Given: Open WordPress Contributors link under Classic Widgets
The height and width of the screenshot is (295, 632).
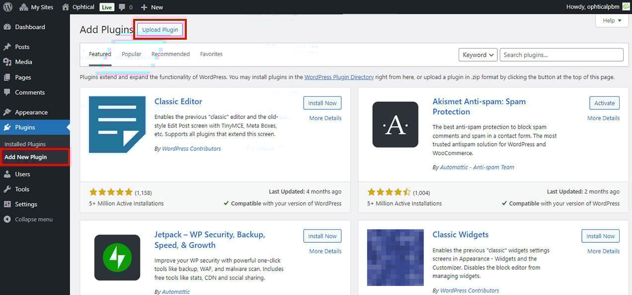Looking at the screenshot, I should [x=470, y=291].
